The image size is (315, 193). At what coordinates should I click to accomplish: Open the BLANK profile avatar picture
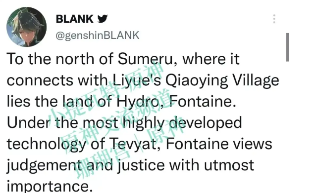(x=27, y=27)
